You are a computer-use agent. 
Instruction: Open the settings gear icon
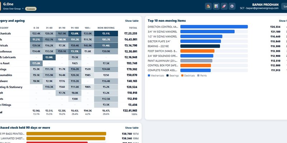(232, 6)
